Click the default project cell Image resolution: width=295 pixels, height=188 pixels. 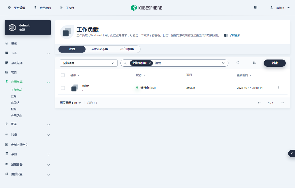click(x=190, y=88)
